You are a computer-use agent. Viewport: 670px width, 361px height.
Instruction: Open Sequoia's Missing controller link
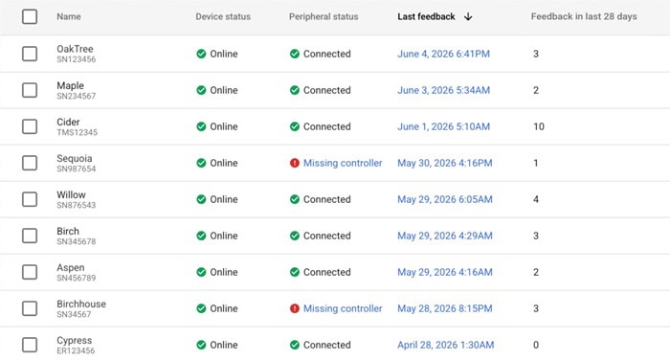click(343, 163)
